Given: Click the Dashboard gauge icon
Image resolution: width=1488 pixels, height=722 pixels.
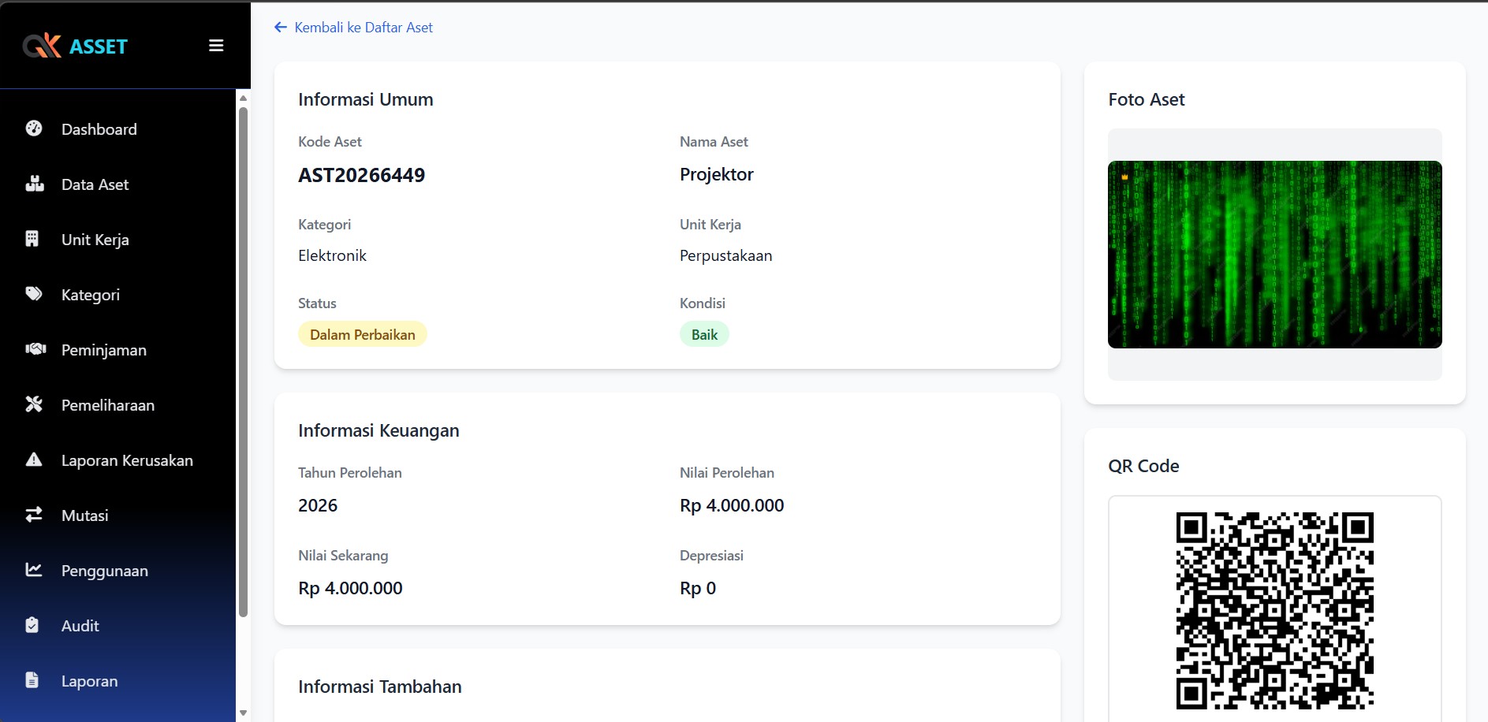Looking at the screenshot, I should click(34, 128).
